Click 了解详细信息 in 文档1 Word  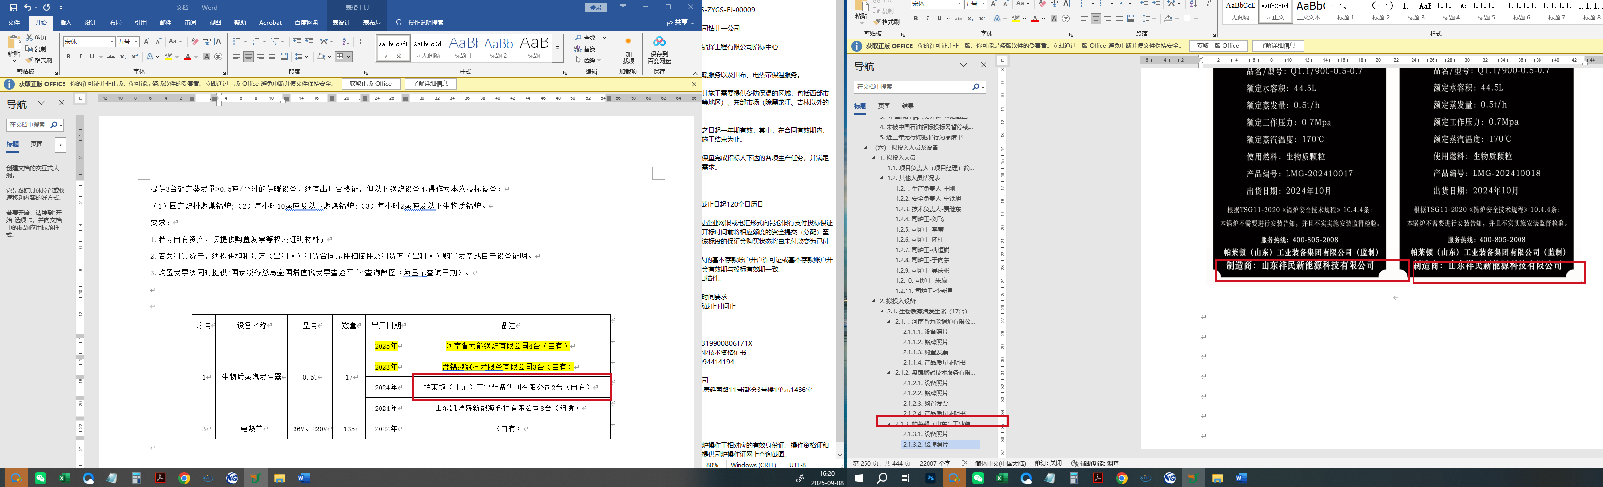point(430,84)
